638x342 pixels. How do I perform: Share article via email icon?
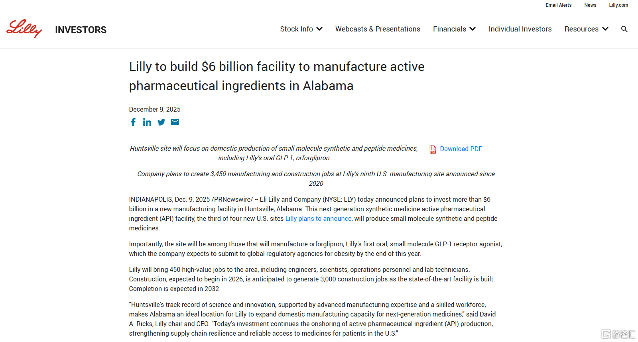pyautogui.click(x=175, y=122)
